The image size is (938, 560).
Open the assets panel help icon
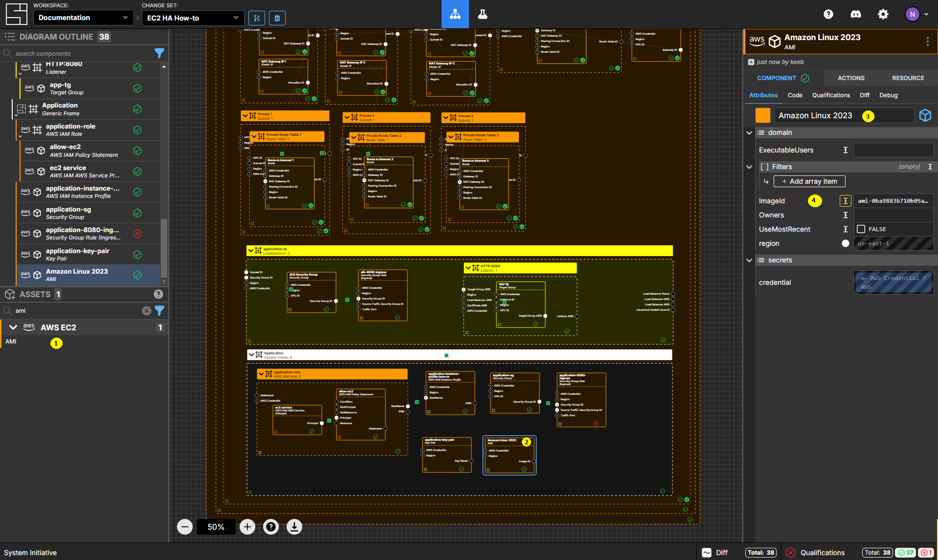coord(158,294)
